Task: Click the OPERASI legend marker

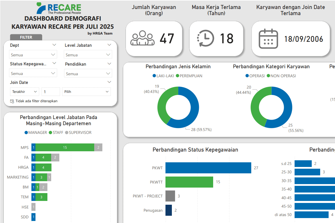Action: pyautogui.click(x=247, y=76)
